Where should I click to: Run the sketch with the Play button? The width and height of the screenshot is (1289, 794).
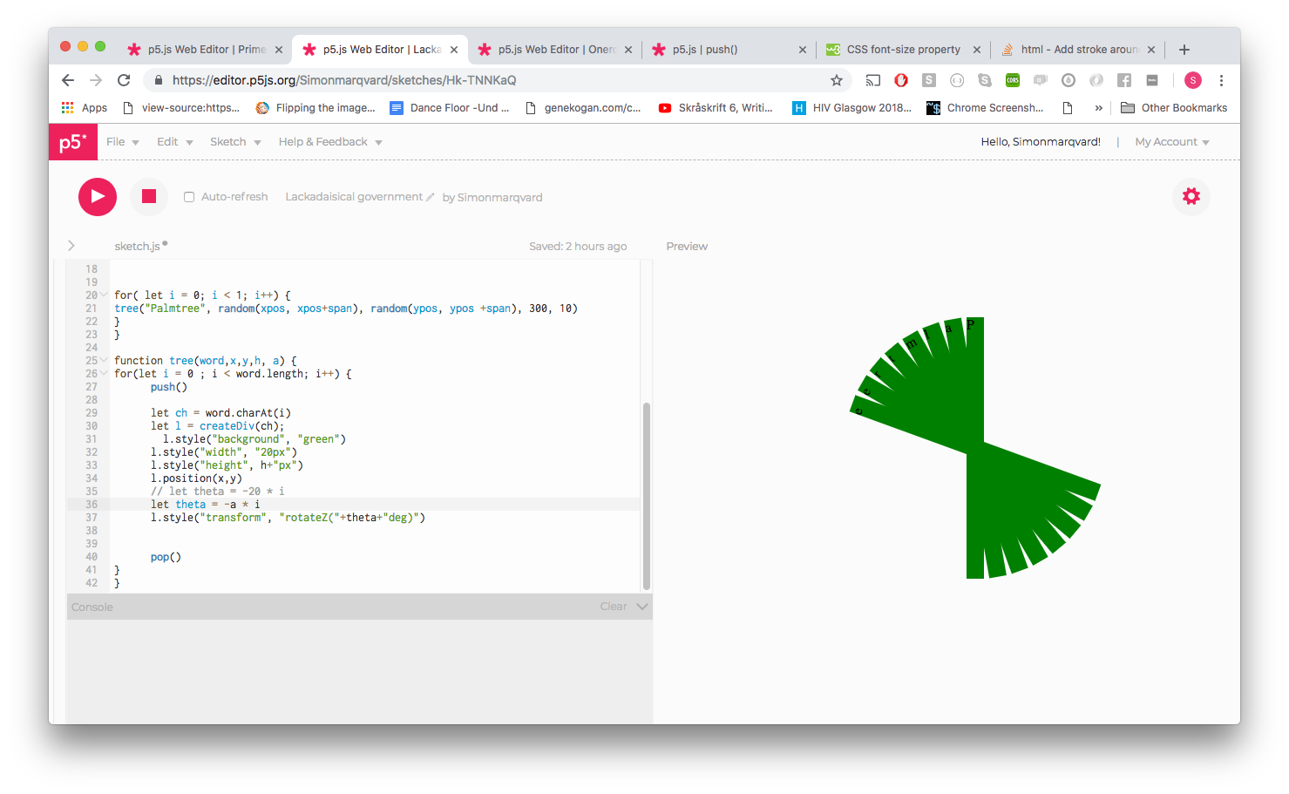coord(98,197)
